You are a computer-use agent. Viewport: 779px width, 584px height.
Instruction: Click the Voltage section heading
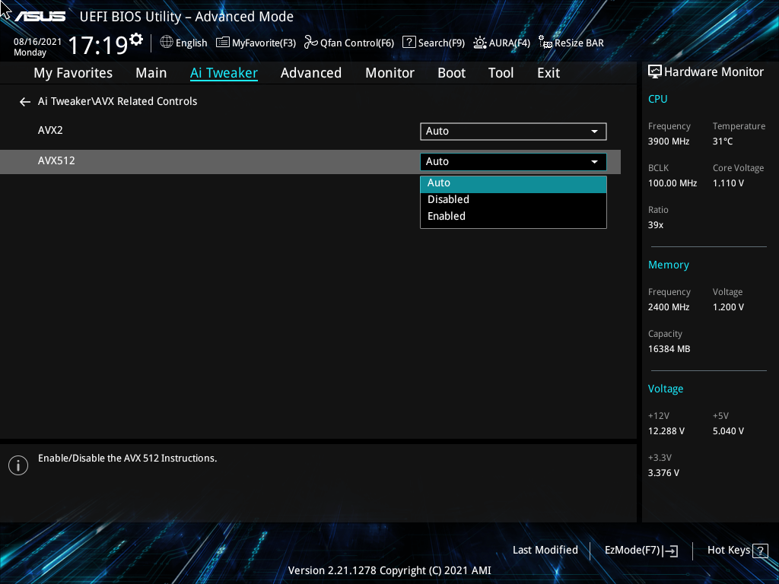tap(665, 389)
